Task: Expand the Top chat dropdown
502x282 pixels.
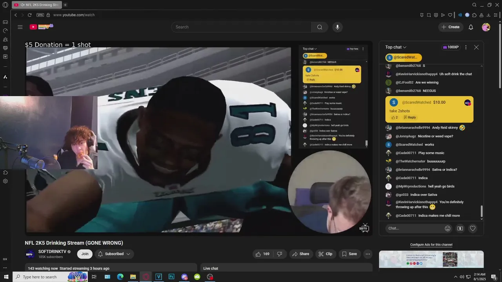Action: click(x=396, y=47)
